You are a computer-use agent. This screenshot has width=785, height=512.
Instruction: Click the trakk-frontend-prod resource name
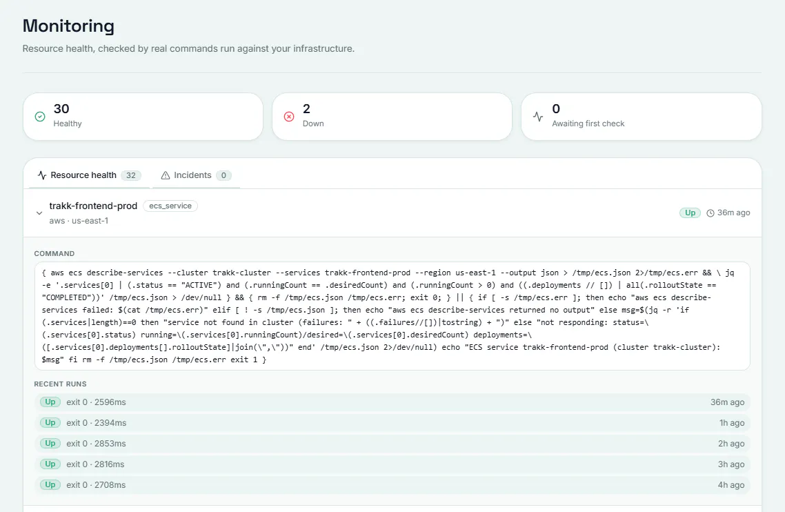click(93, 206)
